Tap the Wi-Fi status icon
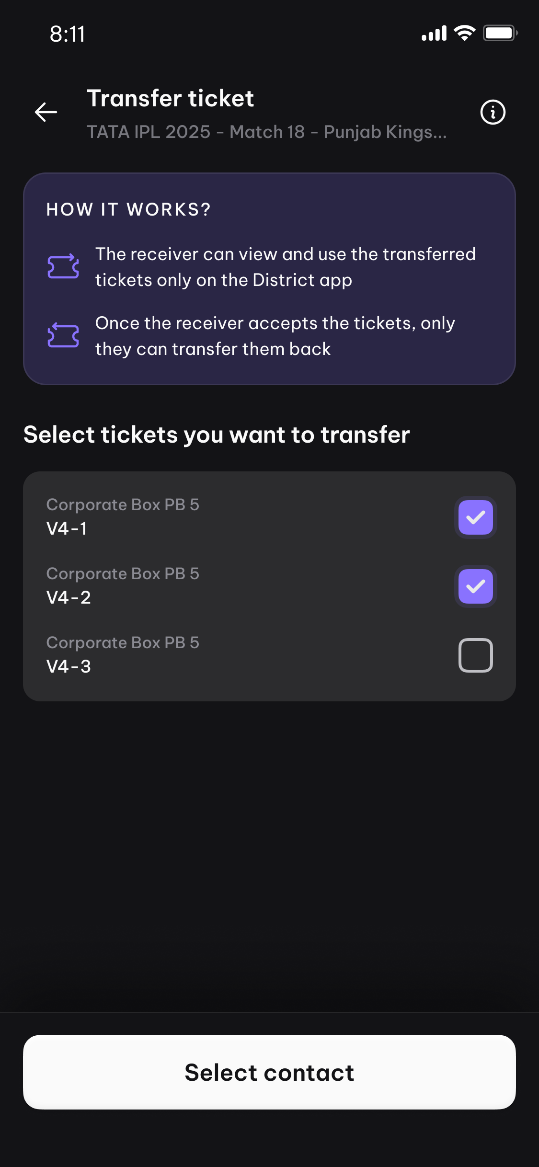Screen dimensions: 539x1167 tap(464, 33)
